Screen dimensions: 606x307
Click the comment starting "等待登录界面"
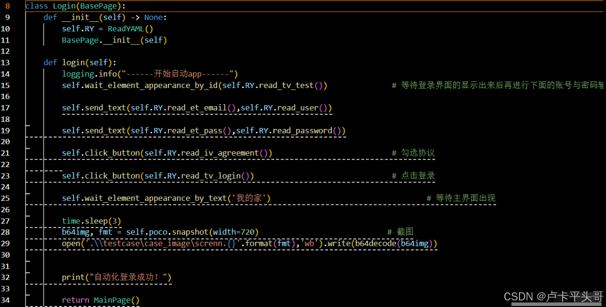click(497, 85)
